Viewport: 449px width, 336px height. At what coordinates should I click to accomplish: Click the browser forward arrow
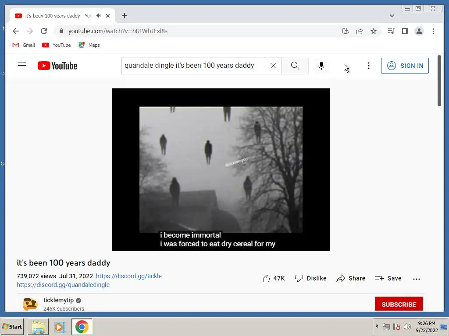point(30,31)
